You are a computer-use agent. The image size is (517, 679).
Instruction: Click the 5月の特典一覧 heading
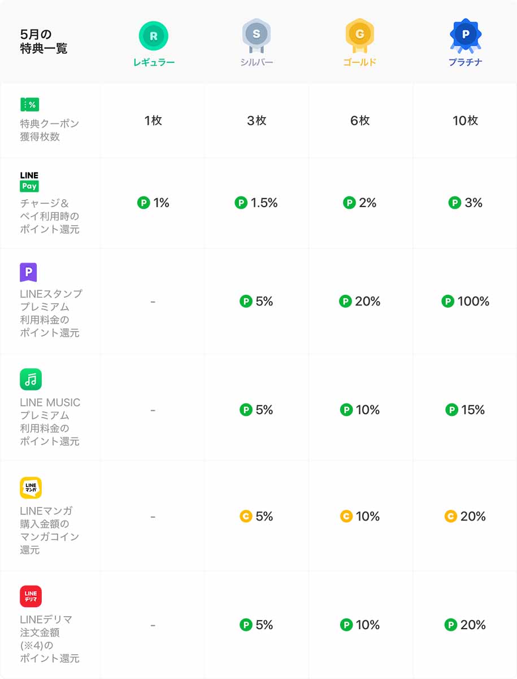point(43,42)
